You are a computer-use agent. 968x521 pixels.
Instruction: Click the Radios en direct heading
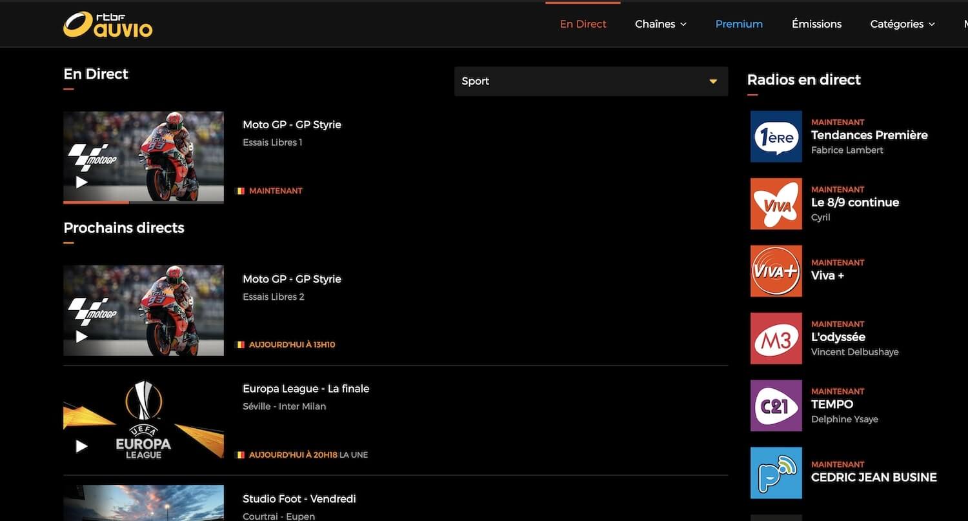[x=804, y=80]
